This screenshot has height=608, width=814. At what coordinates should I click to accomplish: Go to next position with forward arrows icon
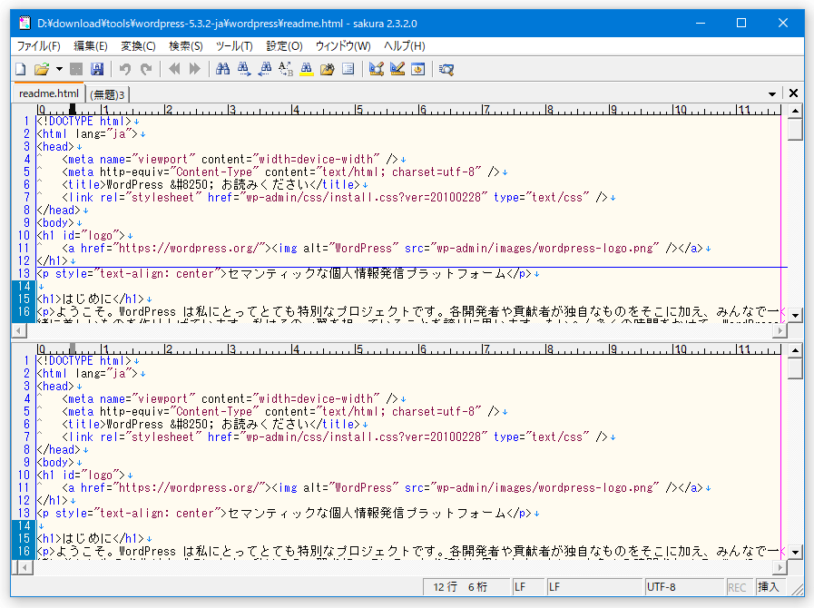[195, 69]
